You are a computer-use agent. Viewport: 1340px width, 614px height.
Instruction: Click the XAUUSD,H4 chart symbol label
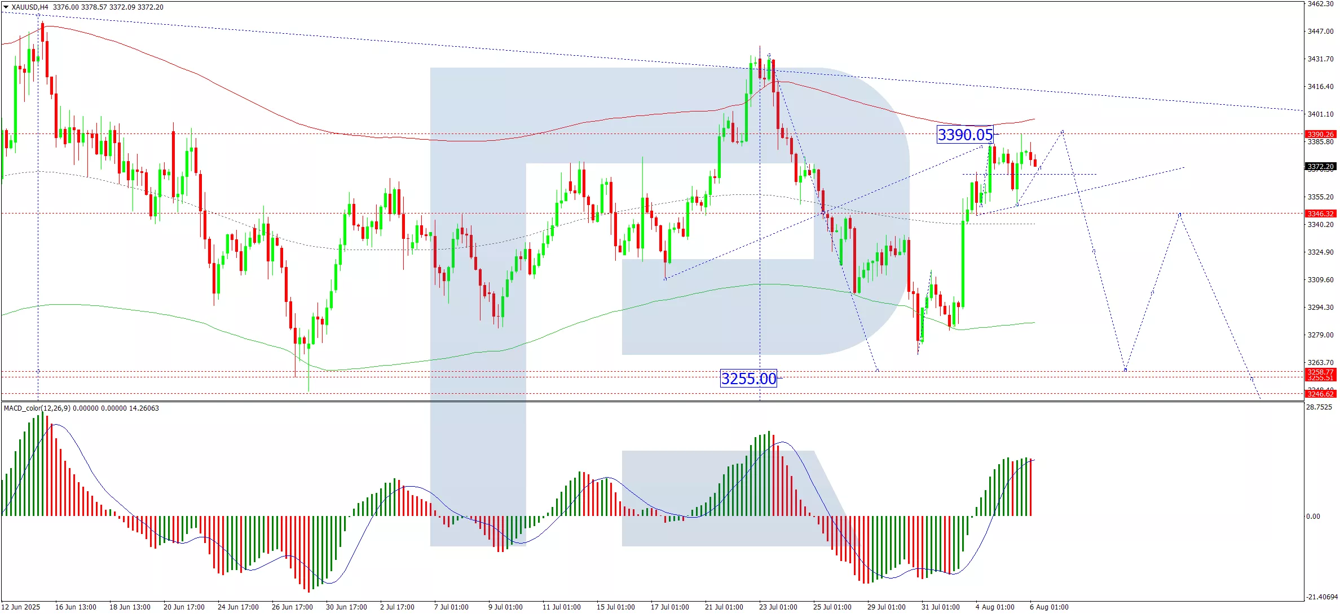tap(29, 7)
